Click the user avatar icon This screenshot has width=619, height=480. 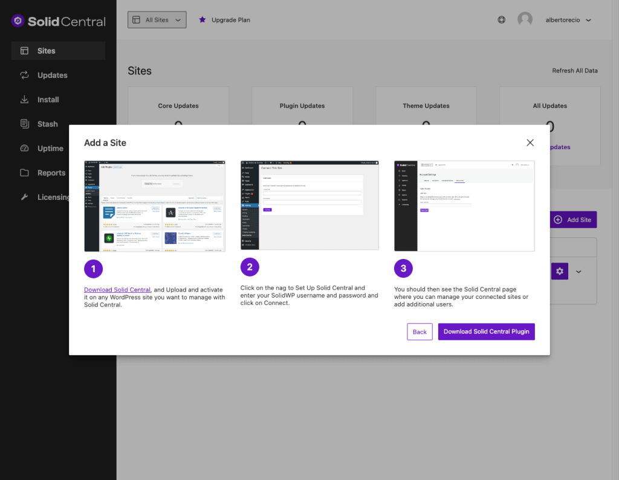coord(525,19)
